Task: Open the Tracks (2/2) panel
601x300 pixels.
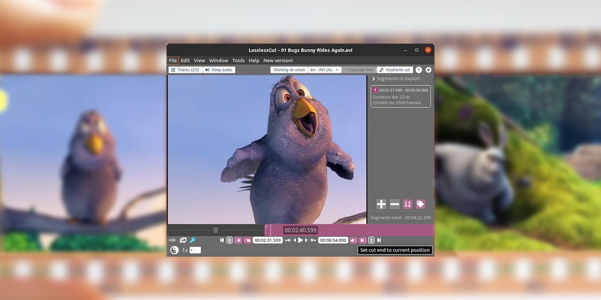Action: coord(185,70)
